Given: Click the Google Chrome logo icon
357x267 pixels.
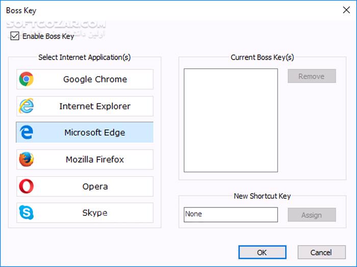Looking at the screenshot, I should 27,79.
